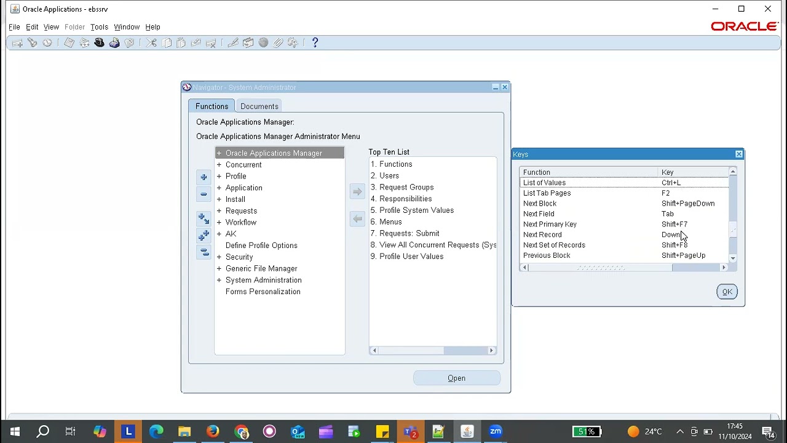Select 4. Responsibilities in Top Ten List

click(401, 199)
